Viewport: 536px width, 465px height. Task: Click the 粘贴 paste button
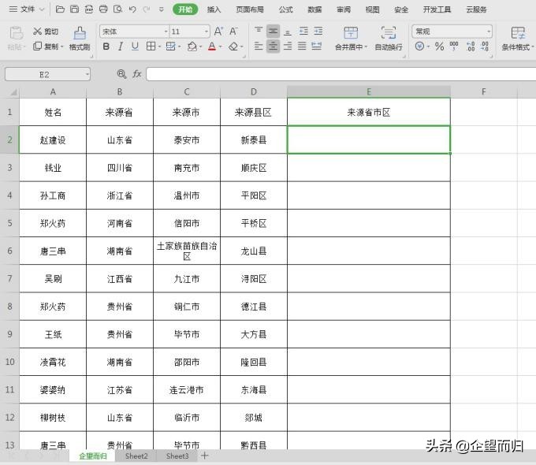(16, 39)
